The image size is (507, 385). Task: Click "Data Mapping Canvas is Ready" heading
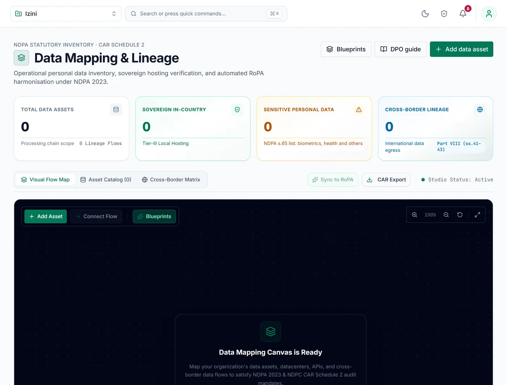tap(271, 352)
